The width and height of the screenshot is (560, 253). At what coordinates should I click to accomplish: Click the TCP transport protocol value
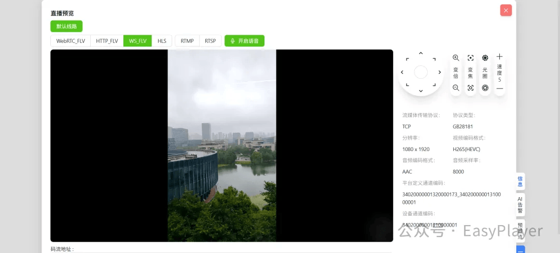(x=407, y=126)
